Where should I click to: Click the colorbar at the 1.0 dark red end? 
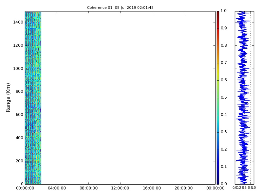[x=218, y=12]
